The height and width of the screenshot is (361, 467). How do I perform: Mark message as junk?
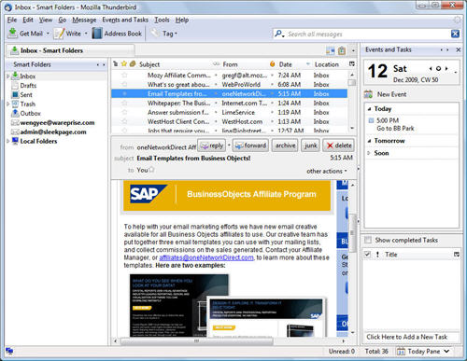[x=310, y=146]
